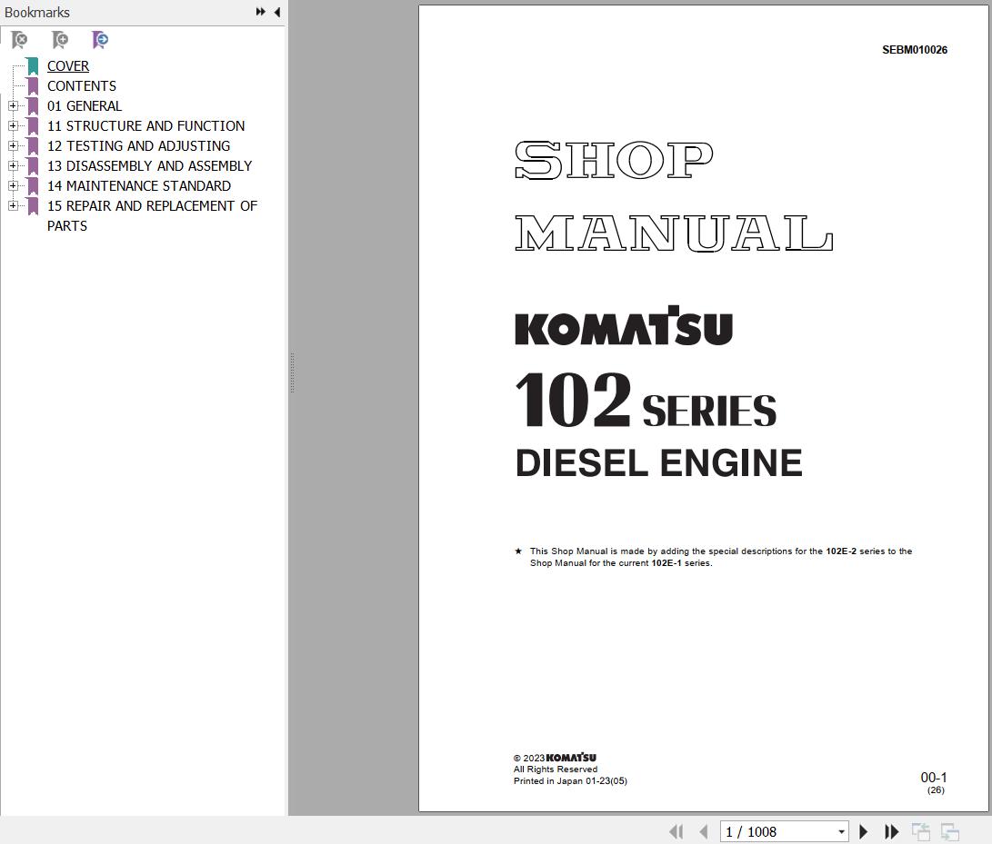Expand the 12 TESTING AND ADJUSTING node
The width and height of the screenshot is (992, 844).
[x=13, y=145]
